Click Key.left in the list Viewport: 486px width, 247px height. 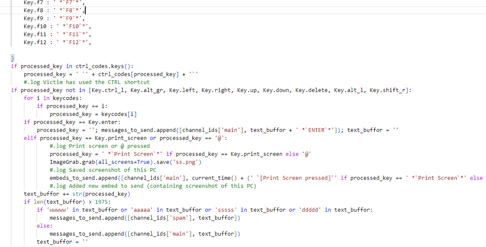pyautogui.click(x=182, y=90)
